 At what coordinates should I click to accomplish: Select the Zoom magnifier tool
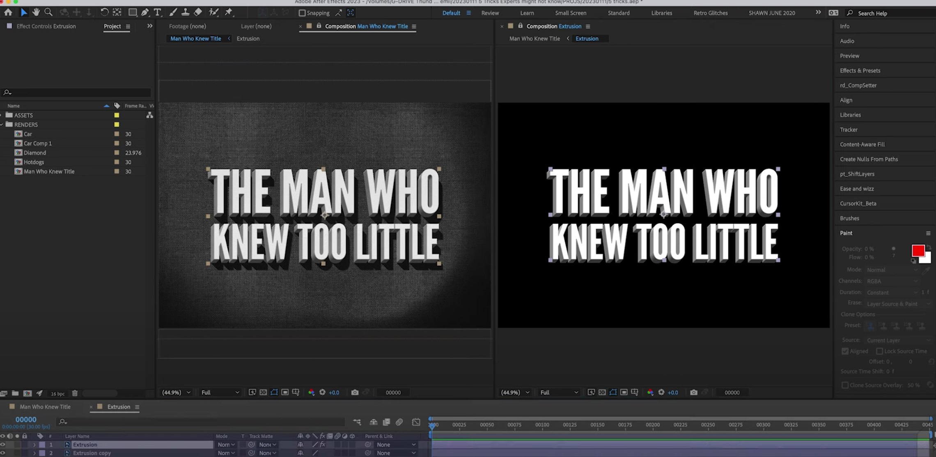[48, 12]
